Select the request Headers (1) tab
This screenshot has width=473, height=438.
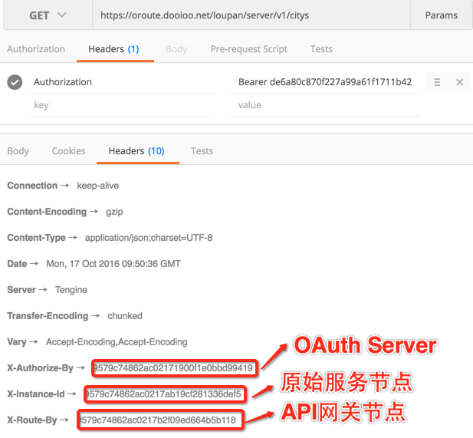click(x=113, y=49)
